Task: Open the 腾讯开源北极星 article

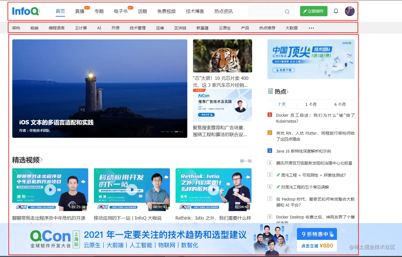Action: click(x=314, y=163)
